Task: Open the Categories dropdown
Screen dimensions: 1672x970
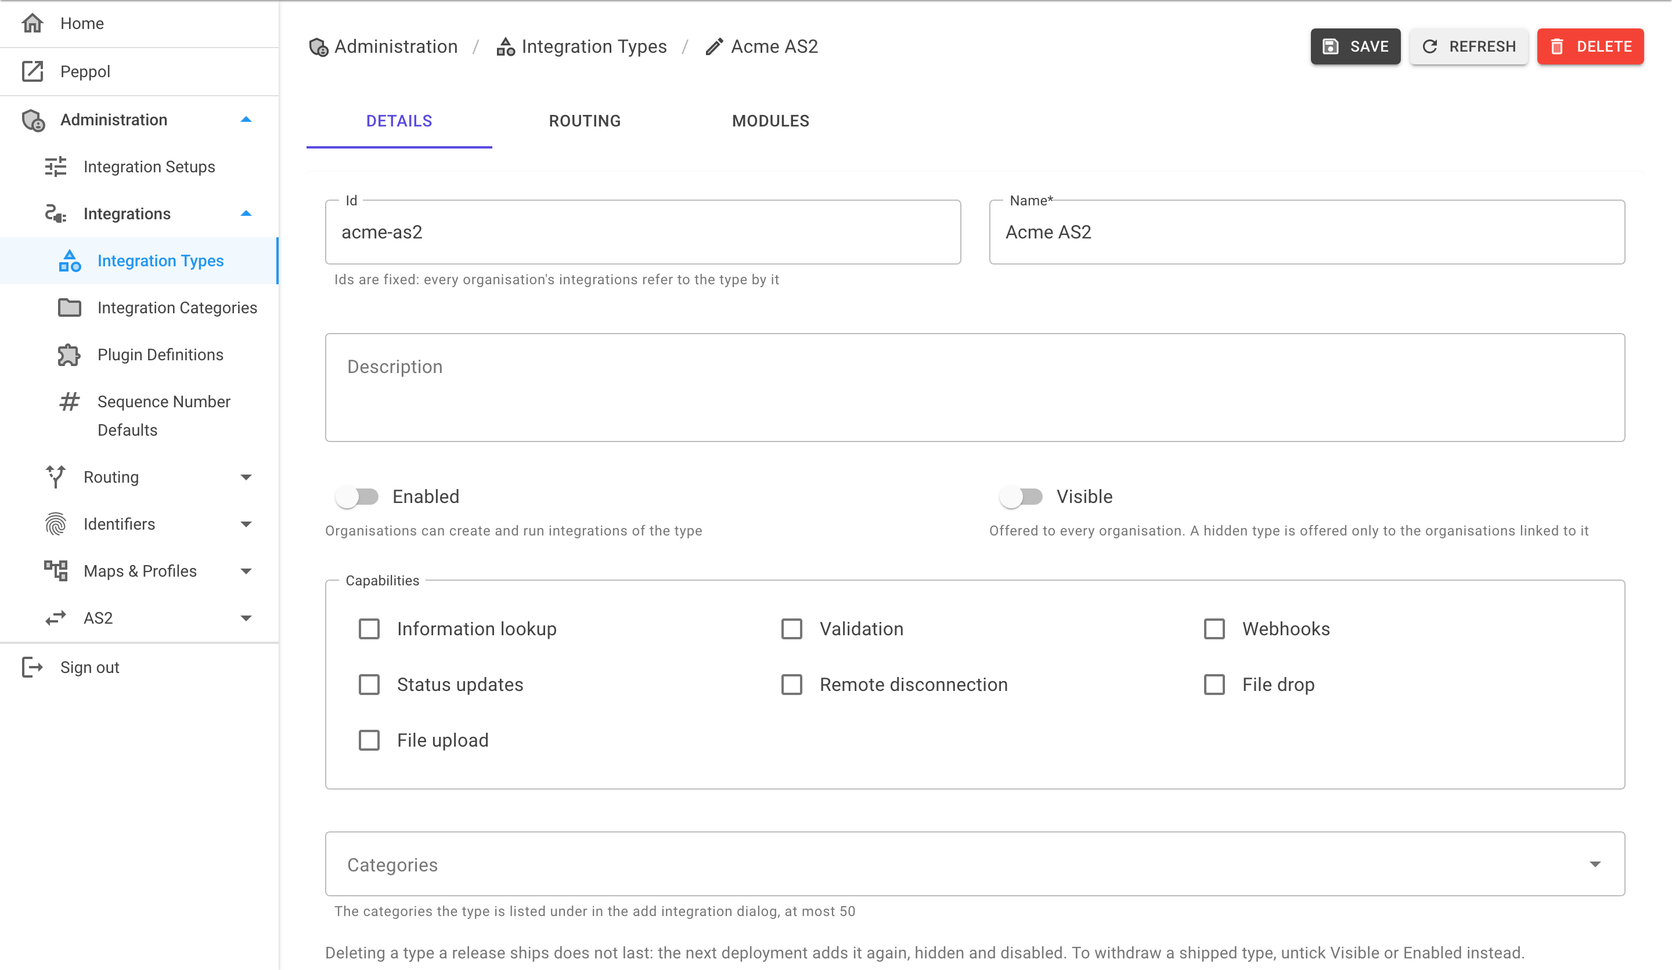Action: [x=975, y=864]
